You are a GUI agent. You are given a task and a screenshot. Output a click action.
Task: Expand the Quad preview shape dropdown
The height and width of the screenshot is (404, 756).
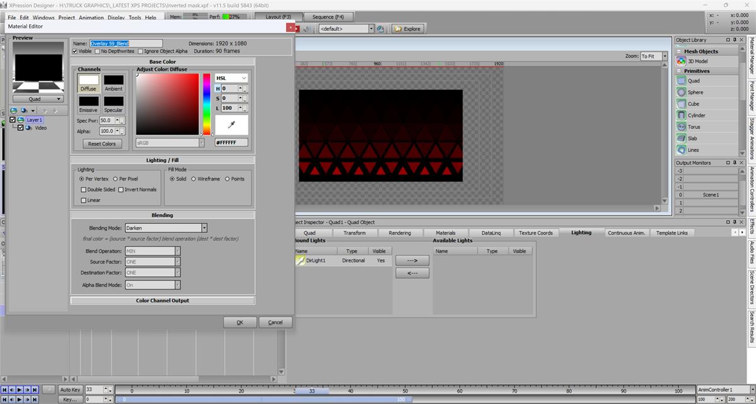click(x=38, y=99)
